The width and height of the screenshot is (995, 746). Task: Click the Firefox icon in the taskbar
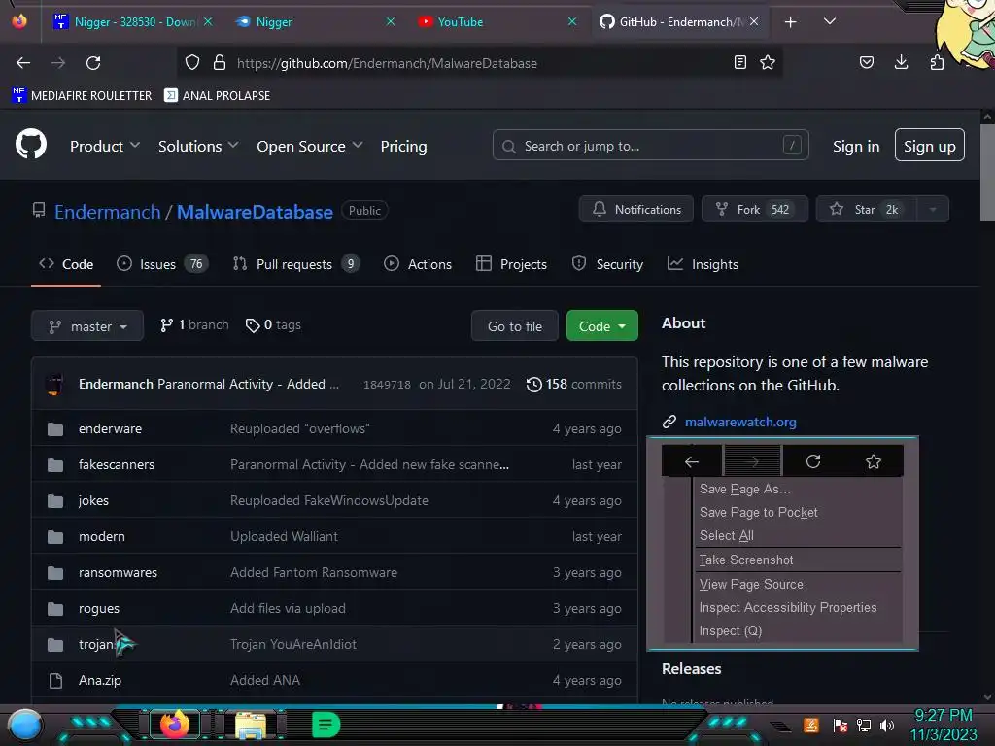[x=175, y=724]
